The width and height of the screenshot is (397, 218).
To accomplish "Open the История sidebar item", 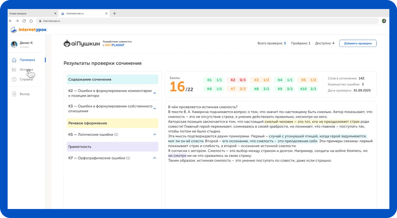I will point(26,70).
